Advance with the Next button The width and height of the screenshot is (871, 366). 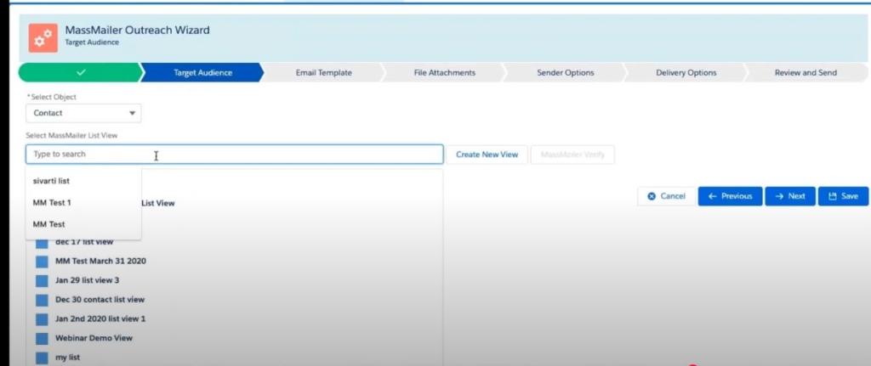[790, 196]
